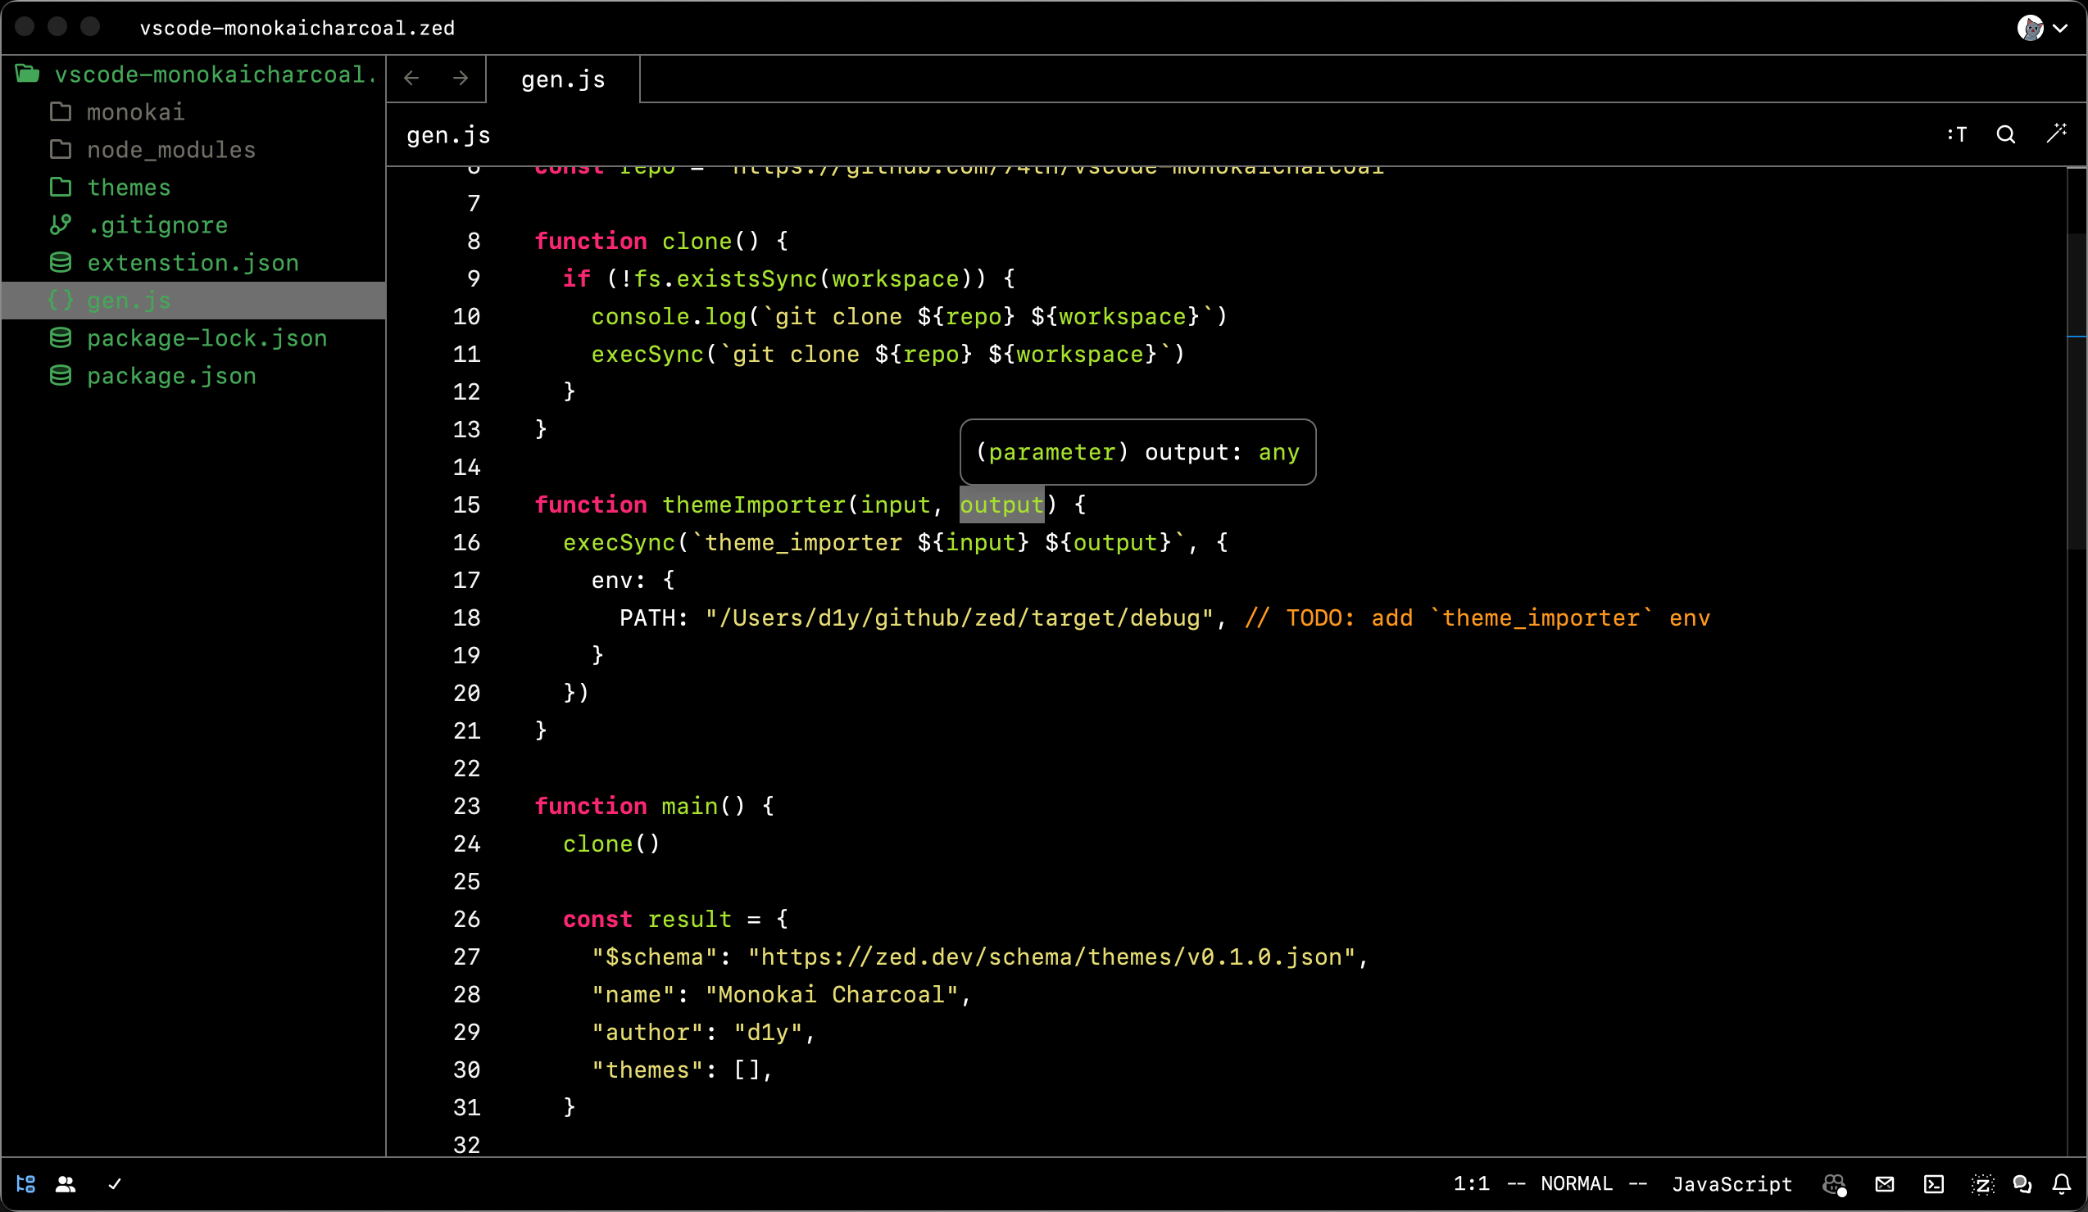2088x1212 pixels.
Task: Open the Copilot status icon
Action: point(1835,1184)
